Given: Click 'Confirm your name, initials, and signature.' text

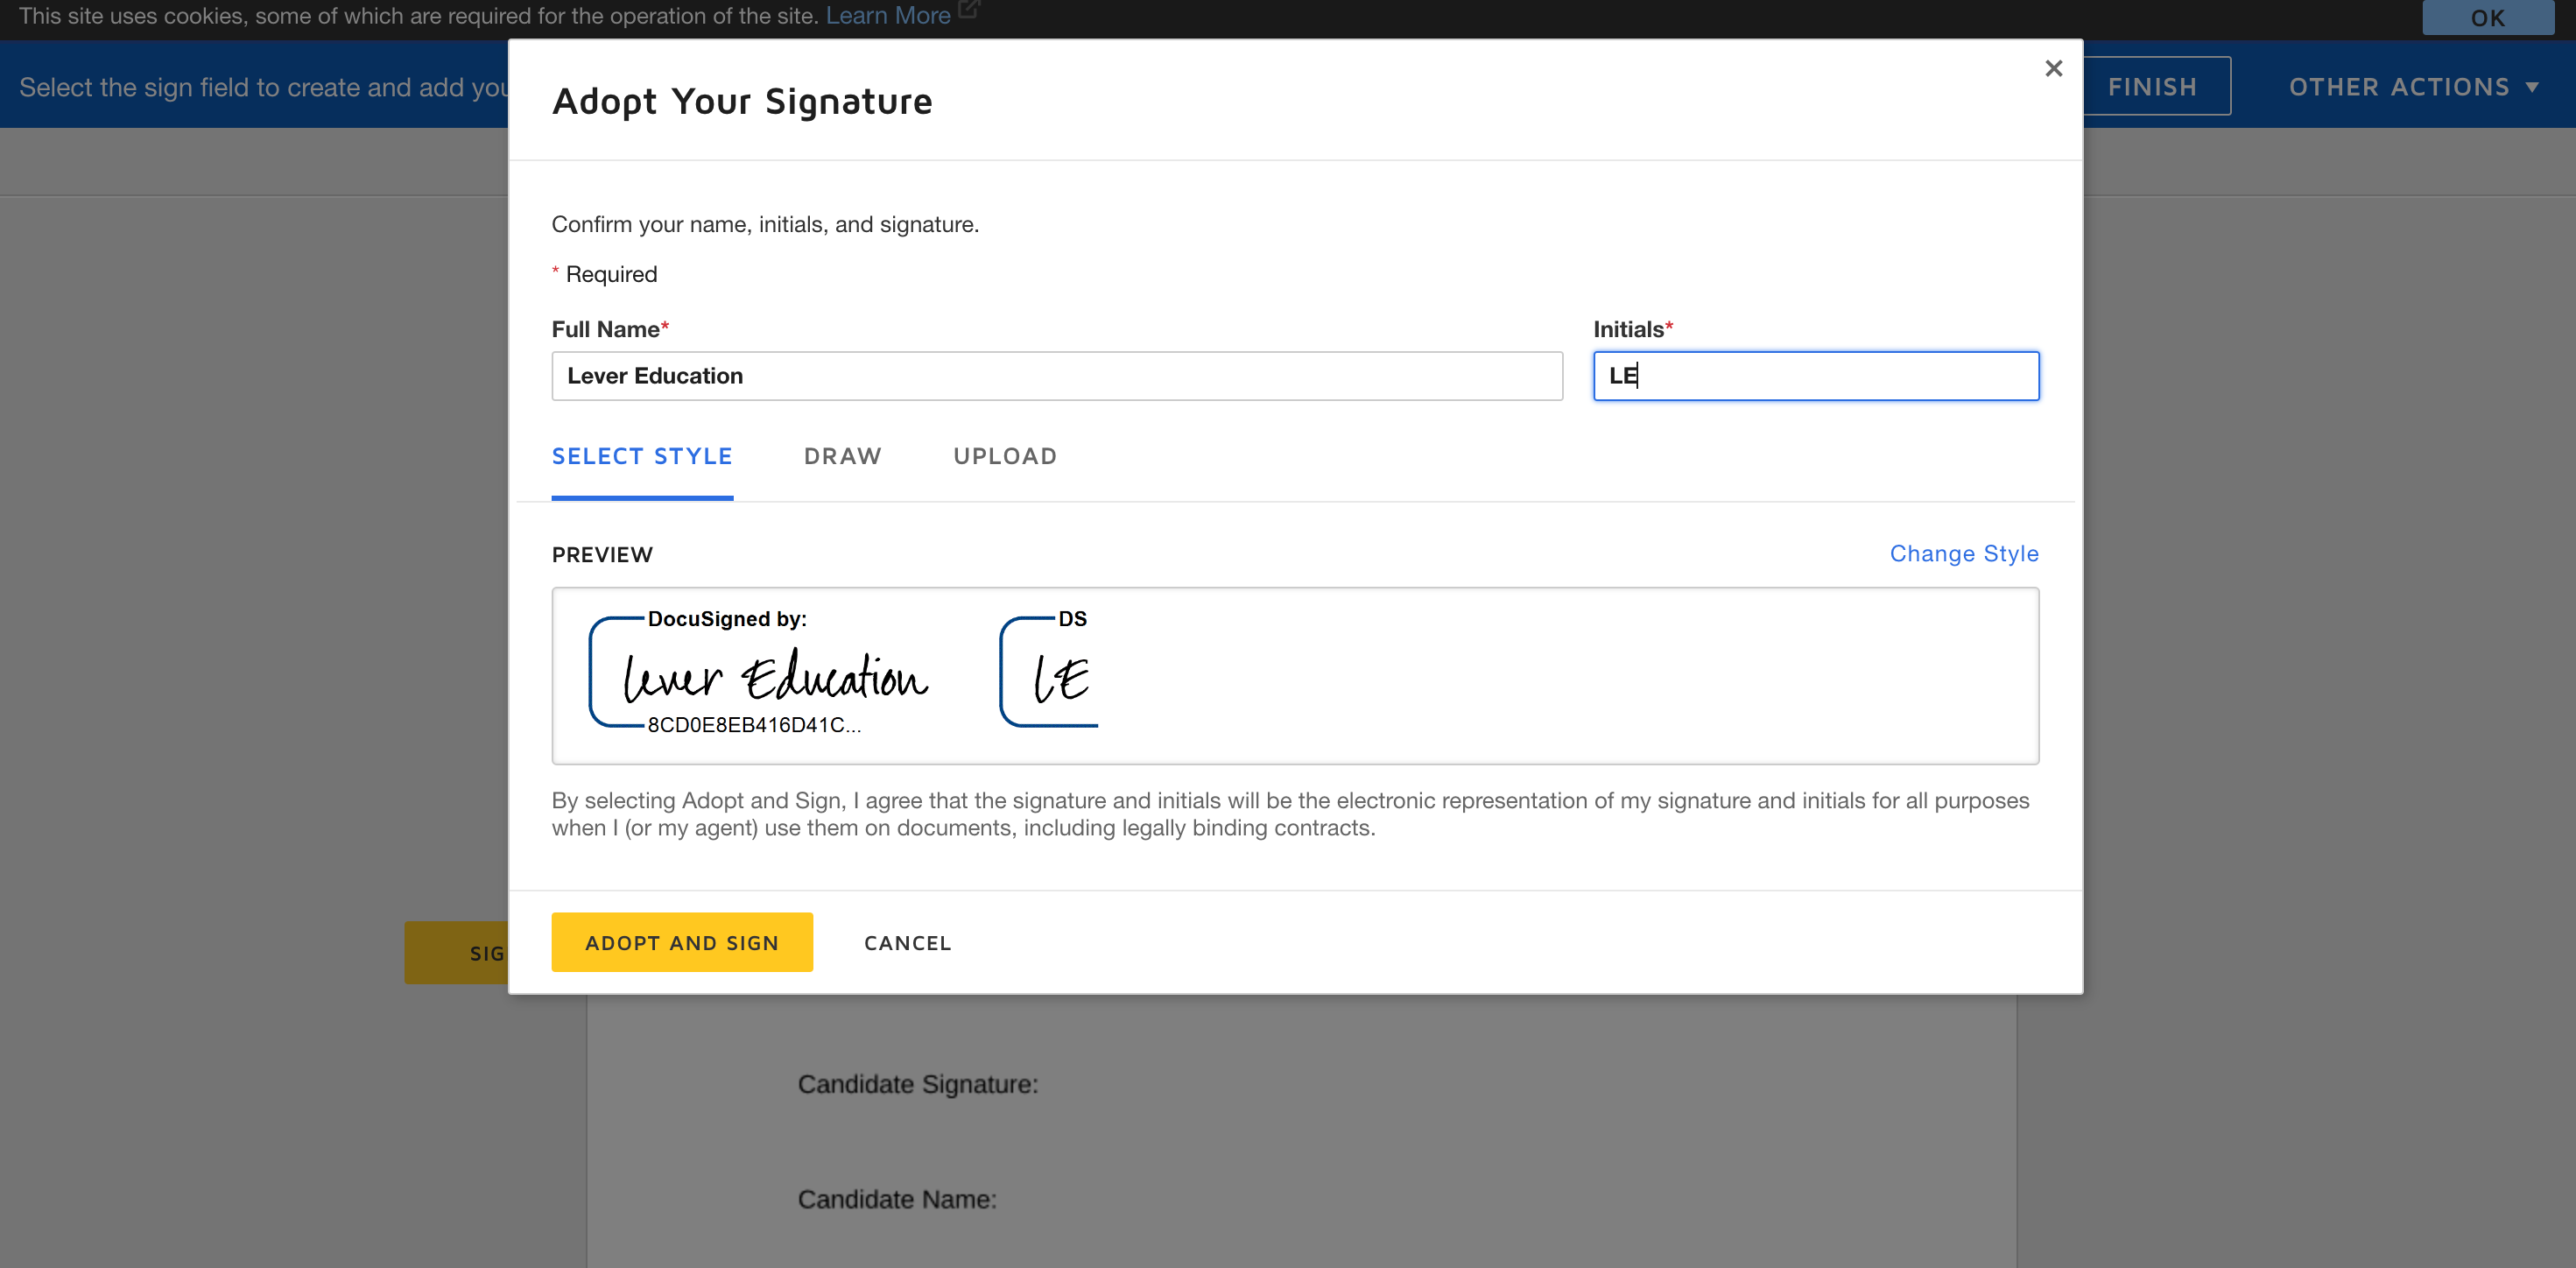Looking at the screenshot, I should pos(765,225).
